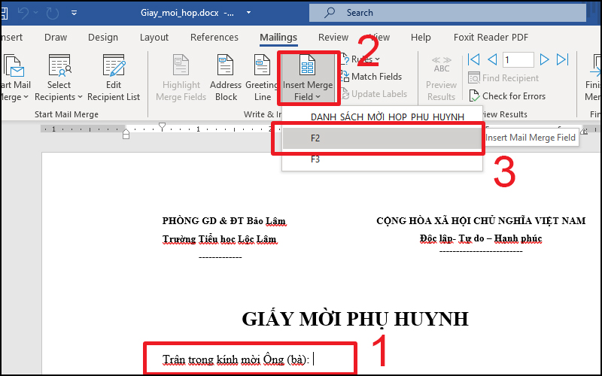Click Update Labels
602x376 pixels.
point(374,93)
